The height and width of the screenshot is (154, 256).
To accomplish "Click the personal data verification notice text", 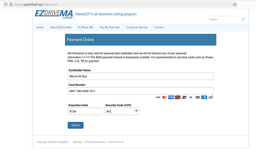I will (141, 57).
